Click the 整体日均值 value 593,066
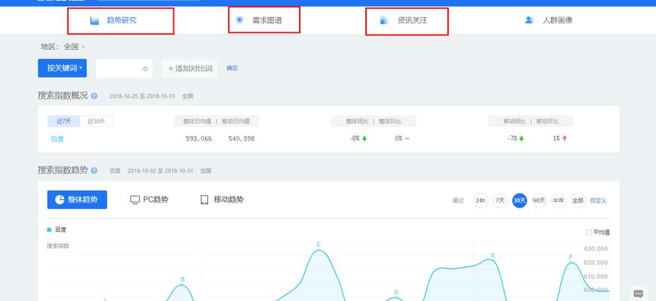 click(199, 138)
